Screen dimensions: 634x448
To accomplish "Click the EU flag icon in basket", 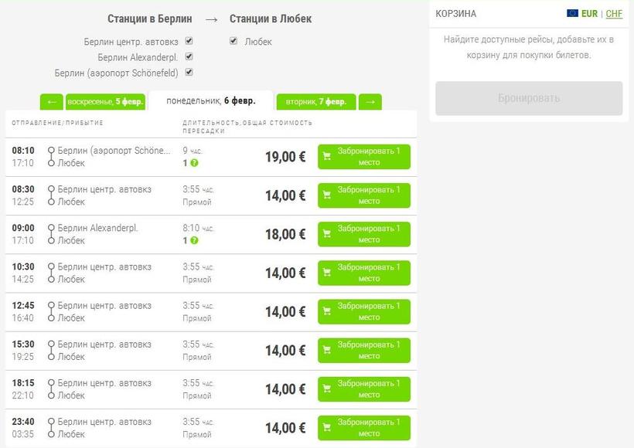I will pos(572,13).
